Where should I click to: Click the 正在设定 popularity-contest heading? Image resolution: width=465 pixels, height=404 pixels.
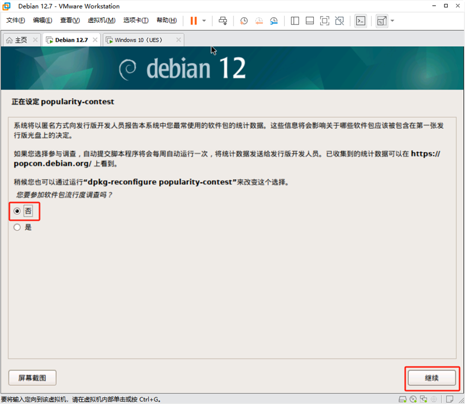click(63, 102)
